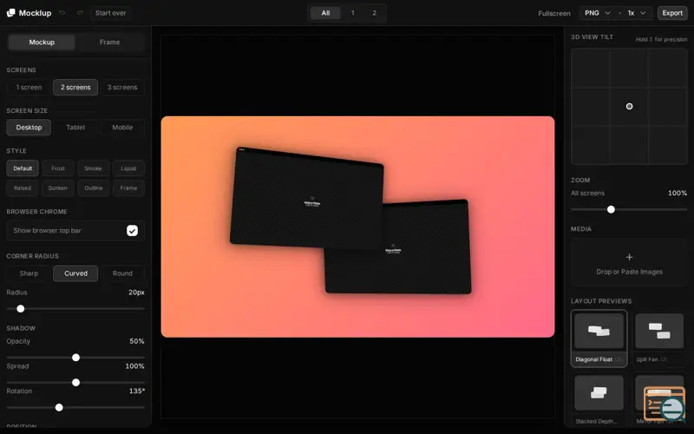Open the Frame tab
This screenshot has width=694, height=434.
[x=110, y=42]
